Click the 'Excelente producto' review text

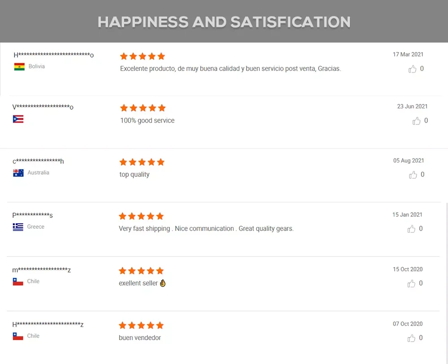click(x=230, y=69)
